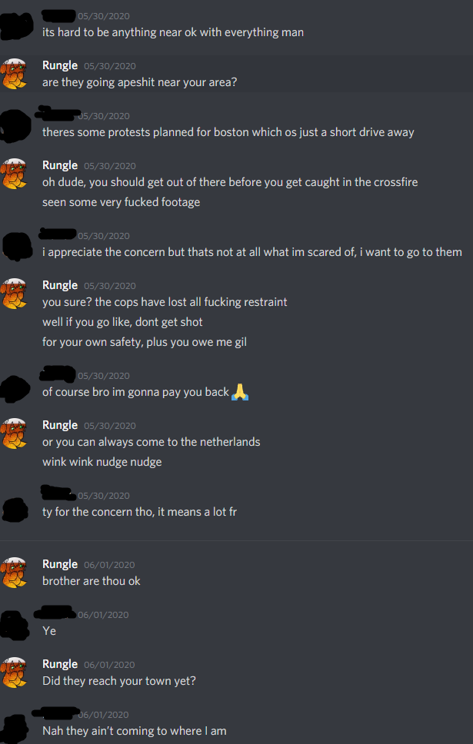Open Rungle's avatar next to 'oh dude, you should get out' message

coord(15,174)
